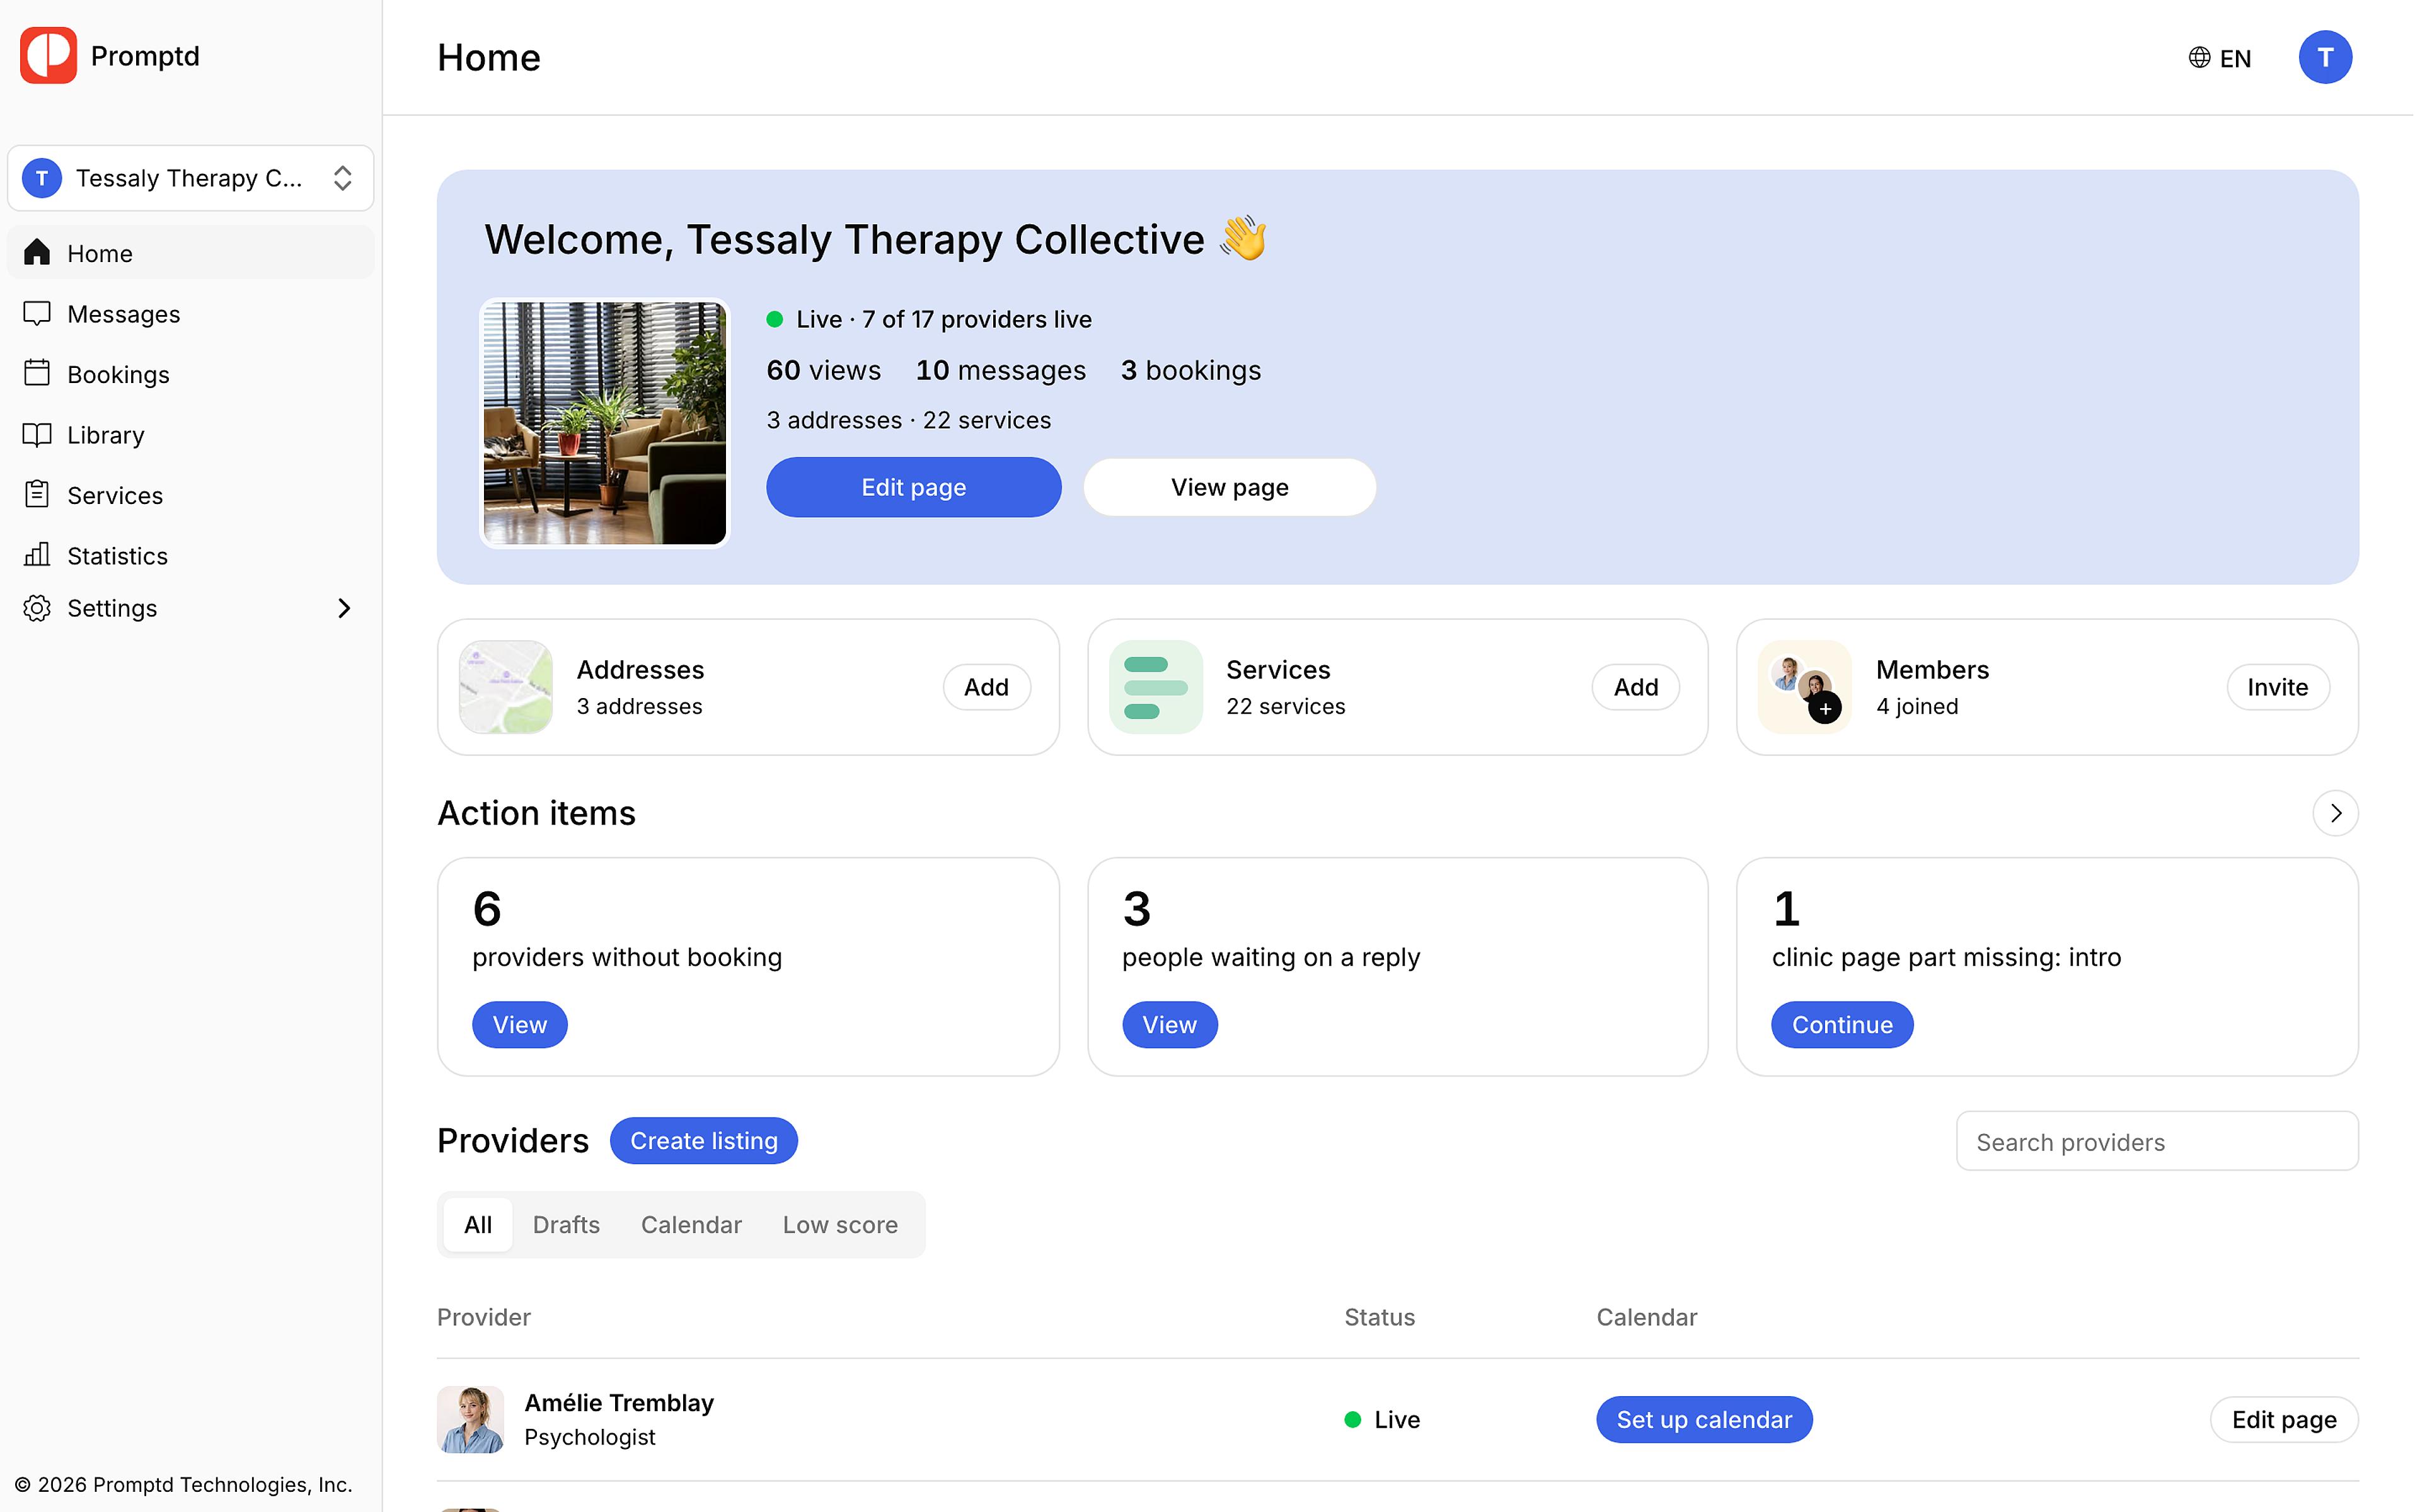Open Statistics via bar chart icon

[x=37, y=554]
